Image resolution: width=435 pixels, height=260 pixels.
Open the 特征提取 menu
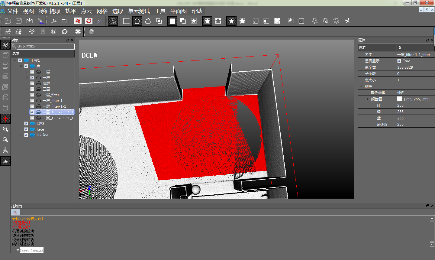50,11
